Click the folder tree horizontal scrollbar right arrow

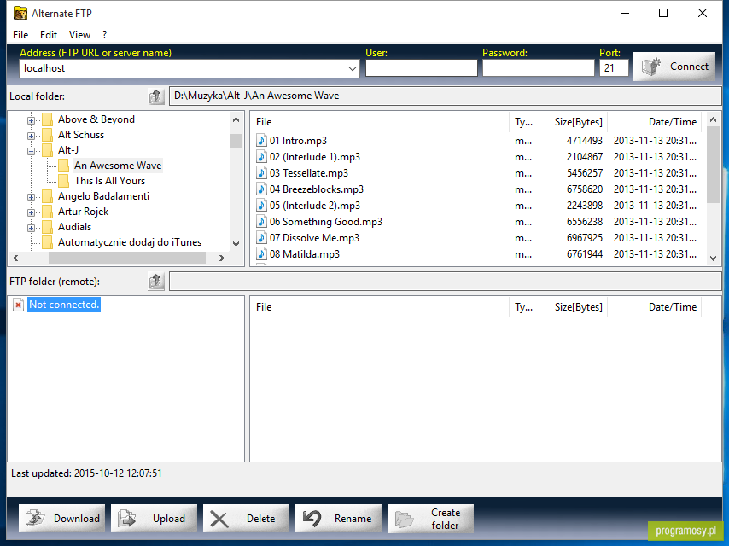click(x=222, y=258)
